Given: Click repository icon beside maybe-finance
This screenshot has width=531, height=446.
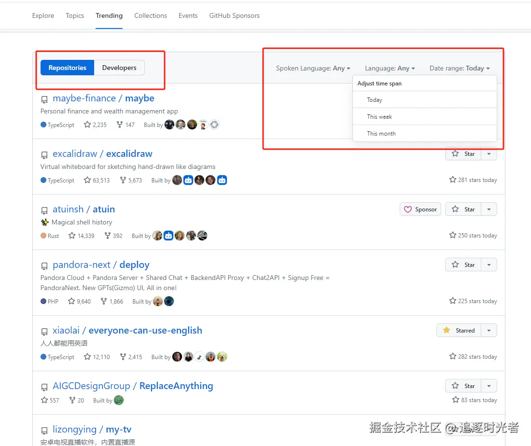Looking at the screenshot, I should coord(44,99).
